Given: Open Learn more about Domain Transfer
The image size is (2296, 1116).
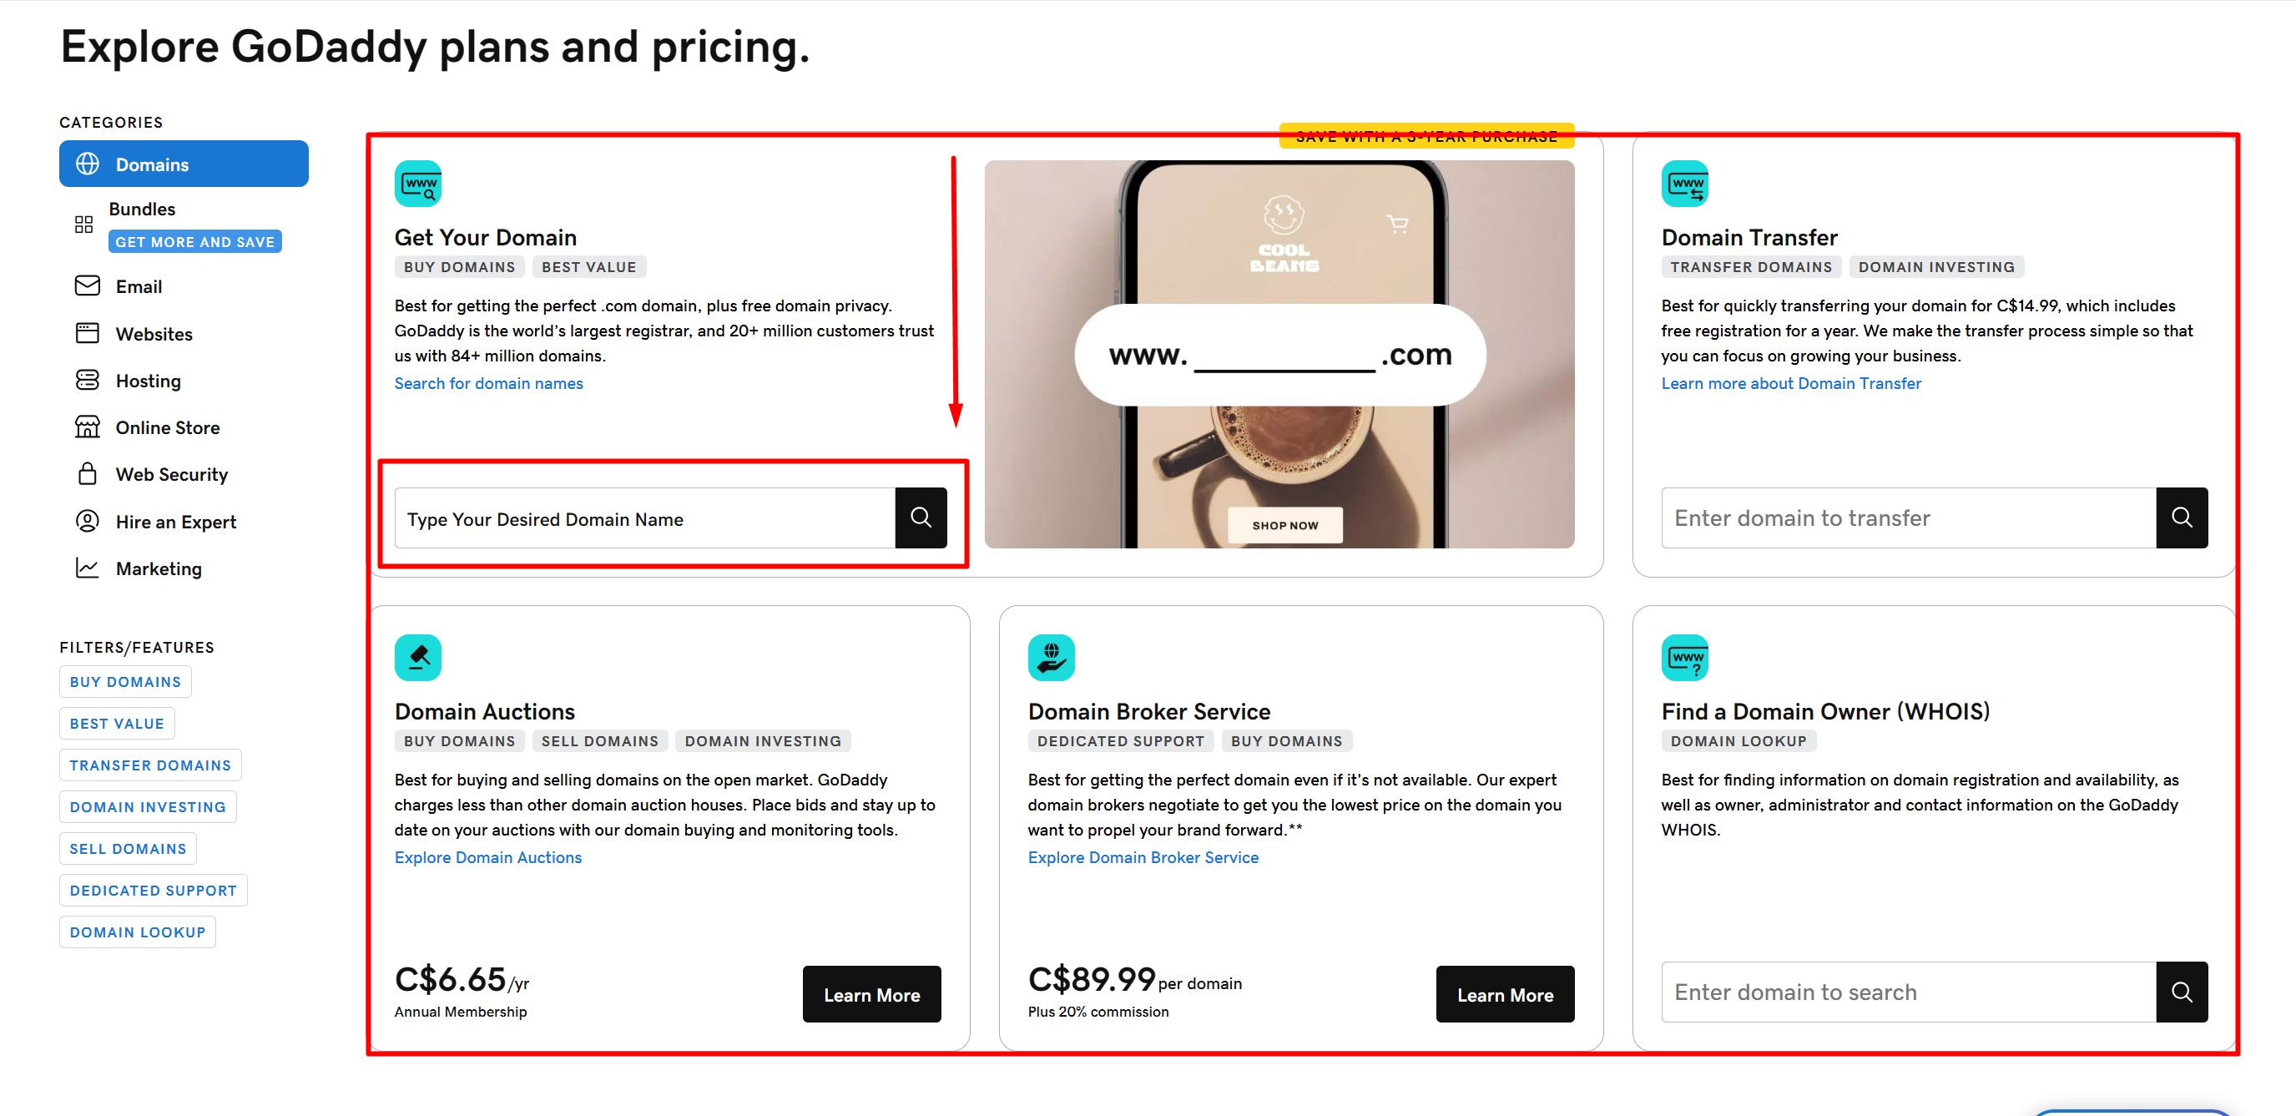Looking at the screenshot, I should click(x=1792, y=383).
